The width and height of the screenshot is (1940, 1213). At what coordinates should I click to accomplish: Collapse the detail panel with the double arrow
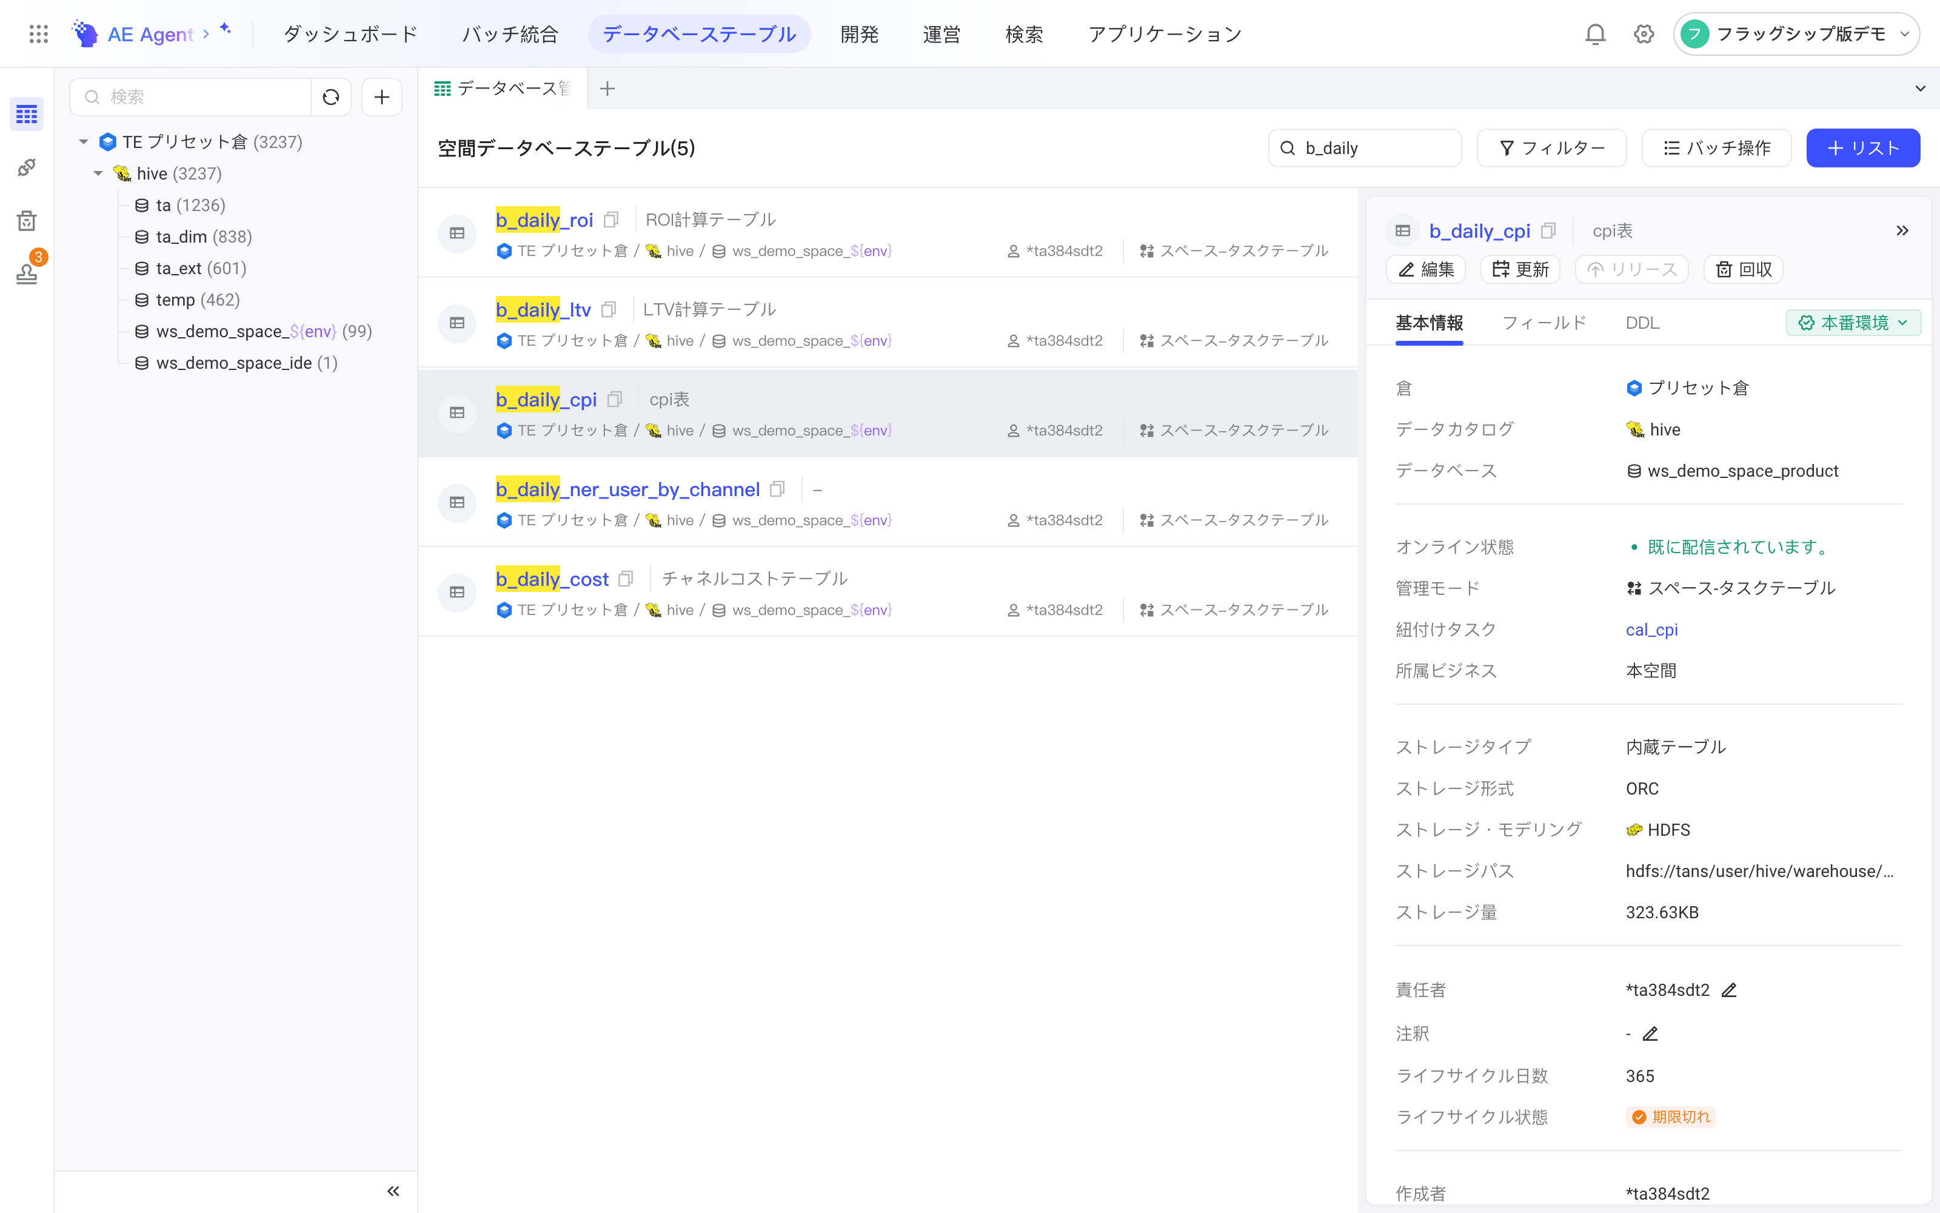[x=1902, y=231]
